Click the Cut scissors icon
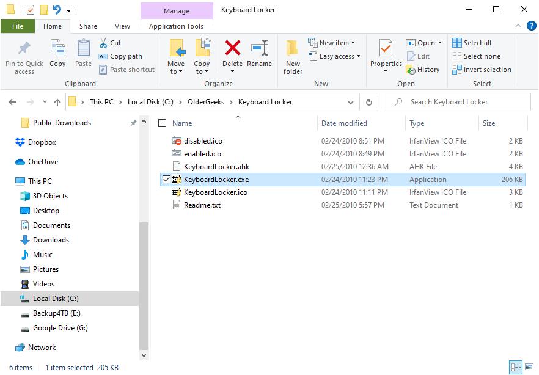Image resolution: width=539 pixels, height=375 pixels. click(x=103, y=43)
